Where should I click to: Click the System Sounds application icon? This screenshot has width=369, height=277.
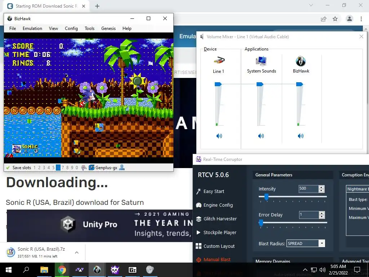tap(261, 61)
